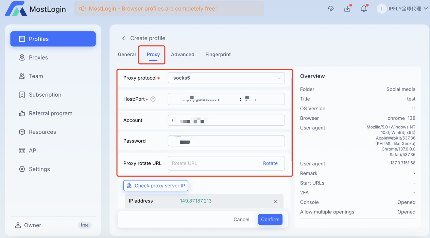Click the download icon in header
Image resolution: width=430 pixels, height=238 pixels.
[347, 9]
